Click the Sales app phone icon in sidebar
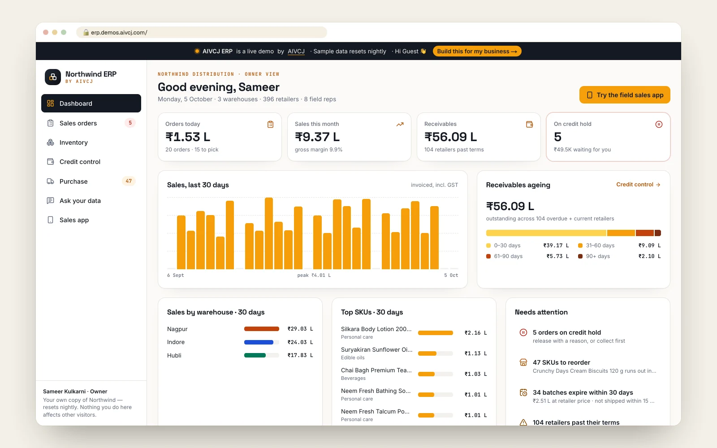This screenshot has width=717, height=448. 50,220
